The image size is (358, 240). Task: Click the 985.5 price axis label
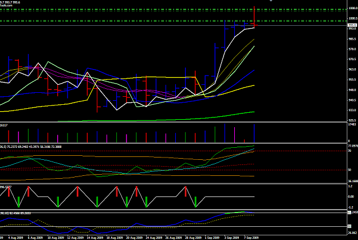click(x=353, y=39)
